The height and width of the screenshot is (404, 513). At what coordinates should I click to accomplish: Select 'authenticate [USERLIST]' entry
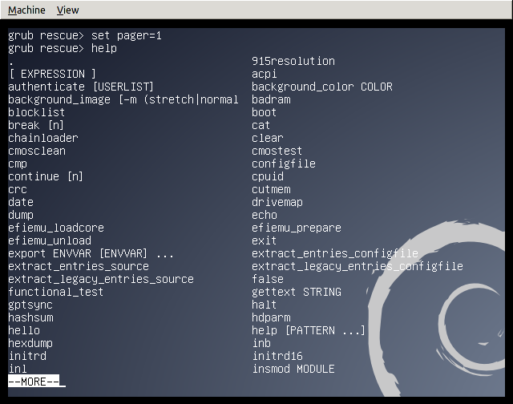click(81, 87)
